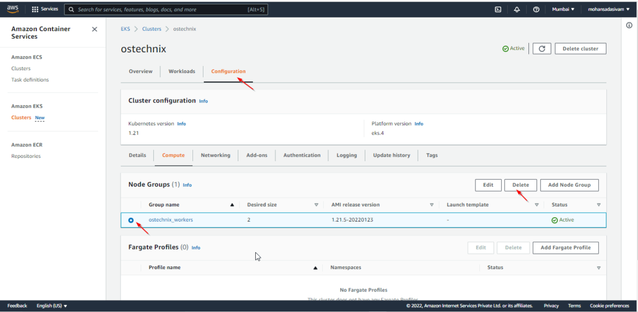Image resolution: width=638 pixels, height=312 pixels.
Task: Sort node groups by Group name
Action: (232, 205)
